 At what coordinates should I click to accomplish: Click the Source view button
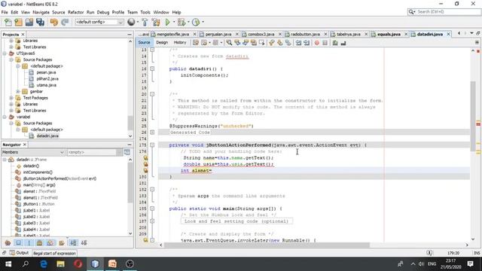tap(144, 43)
